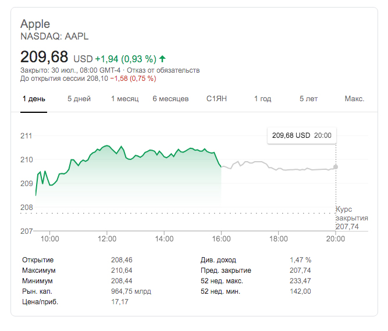
Task: Click the "209,68 USD 20:00" chart tooltip
Action: coord(301,136)
